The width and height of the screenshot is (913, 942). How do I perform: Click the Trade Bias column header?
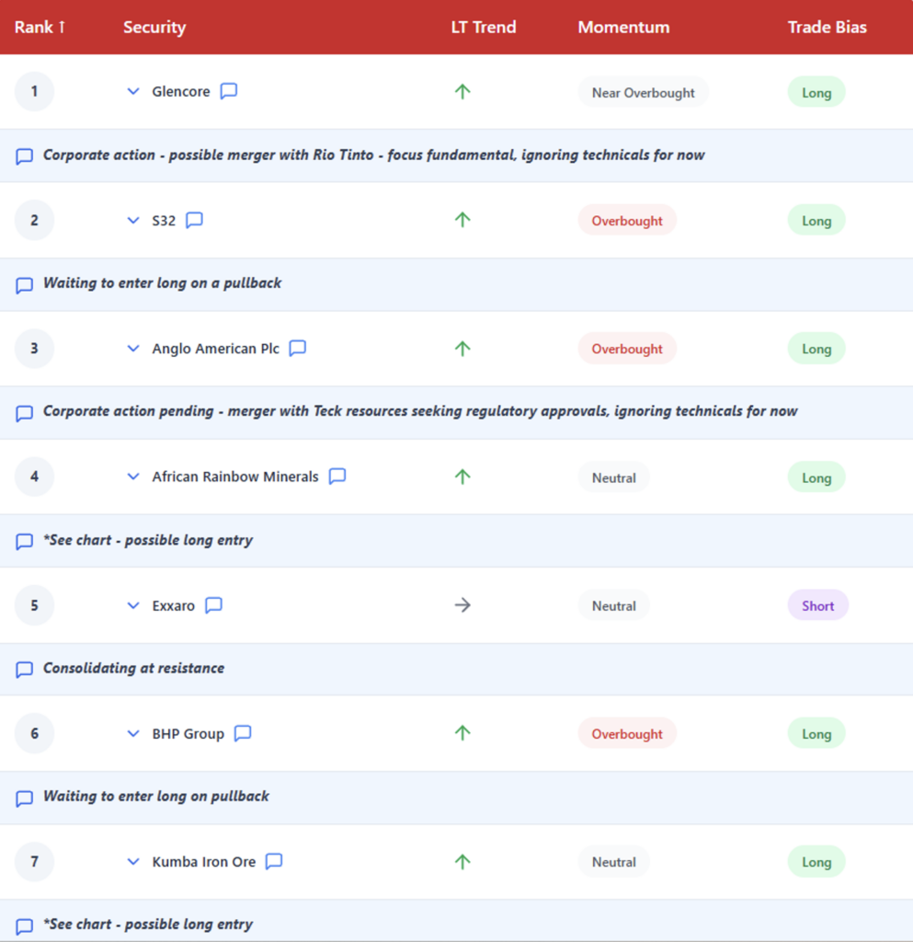[827, 27]
